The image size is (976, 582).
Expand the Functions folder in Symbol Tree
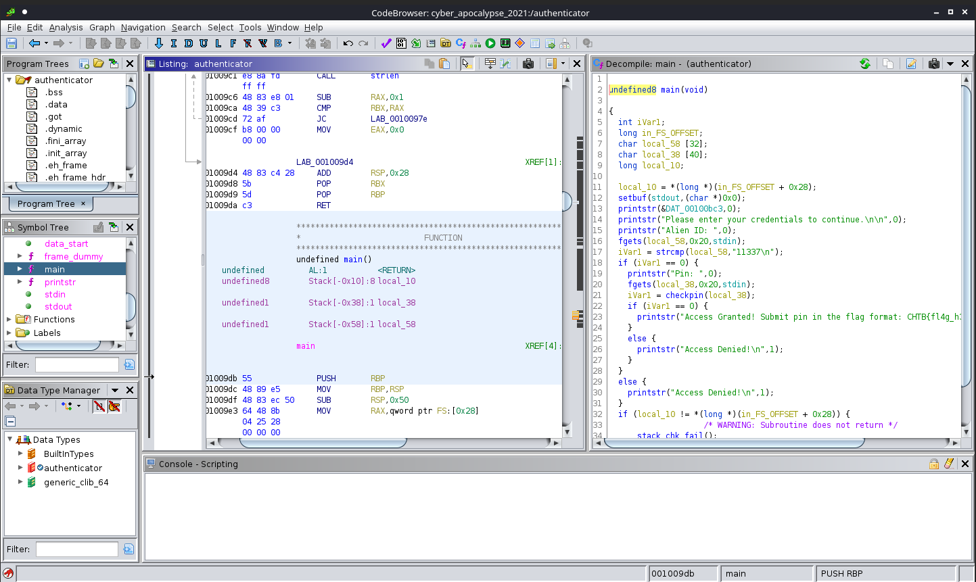(9, 319)
